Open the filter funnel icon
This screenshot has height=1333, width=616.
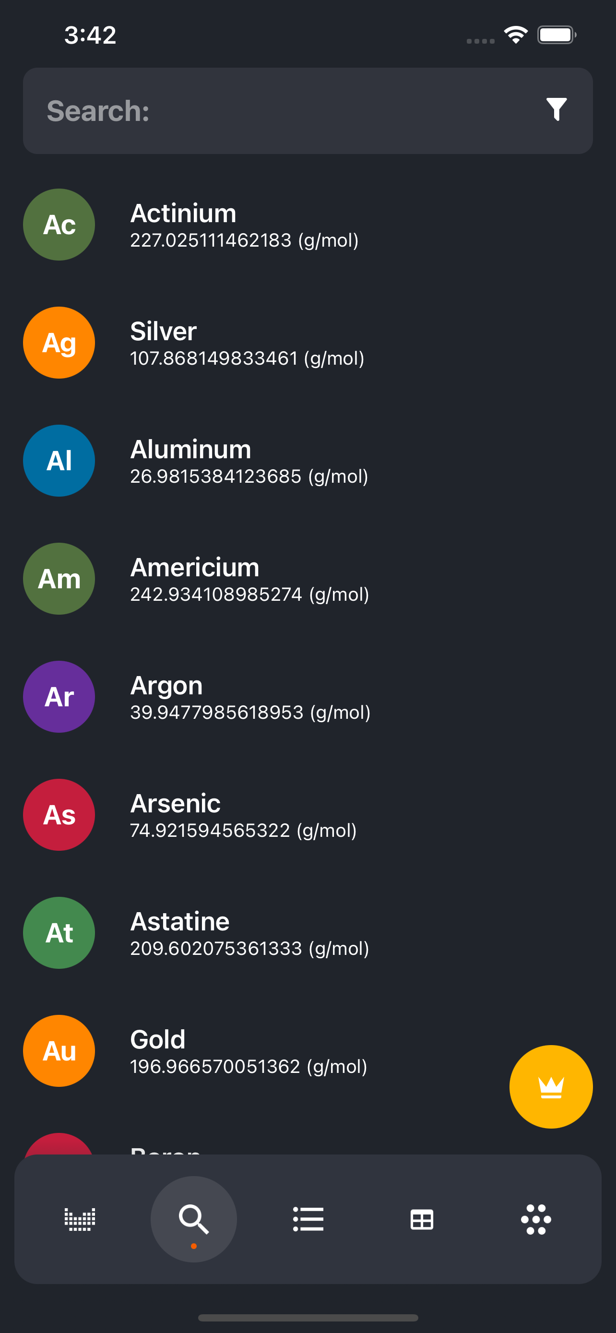tap(557, 110)
